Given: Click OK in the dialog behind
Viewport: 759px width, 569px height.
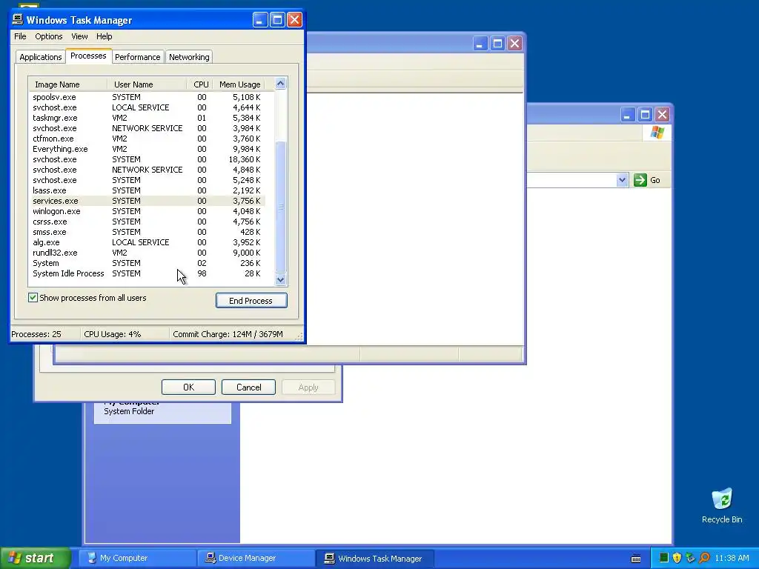Looking at the screenshot, I should pyautogui.click(x=188, y=387).
